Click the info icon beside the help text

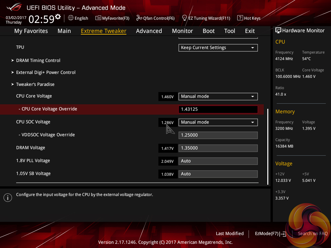pos(8,198)
